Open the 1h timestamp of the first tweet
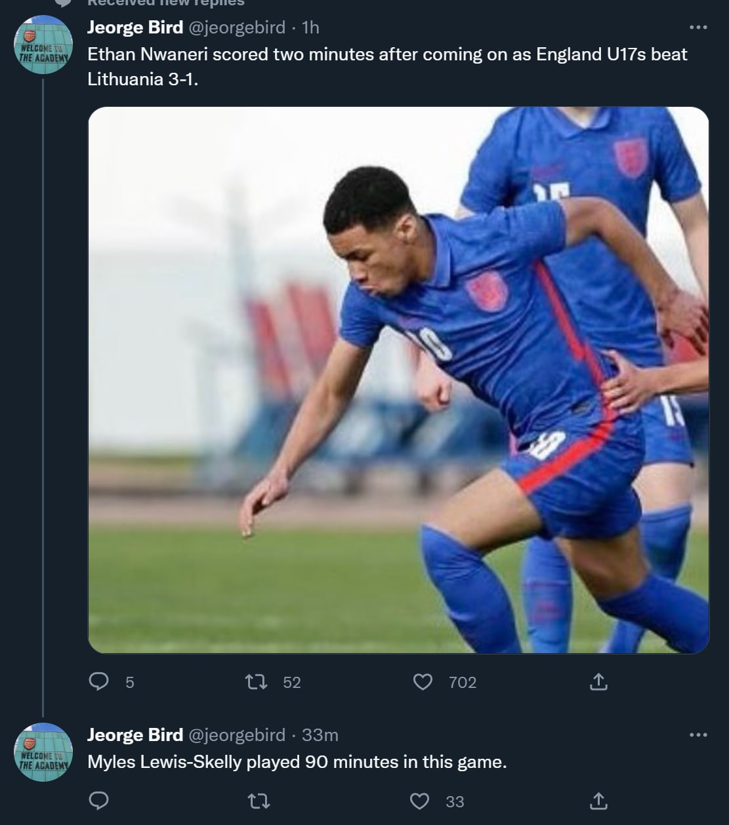The width and height of the screenshot is (729, 825). [x=310, y=28]
